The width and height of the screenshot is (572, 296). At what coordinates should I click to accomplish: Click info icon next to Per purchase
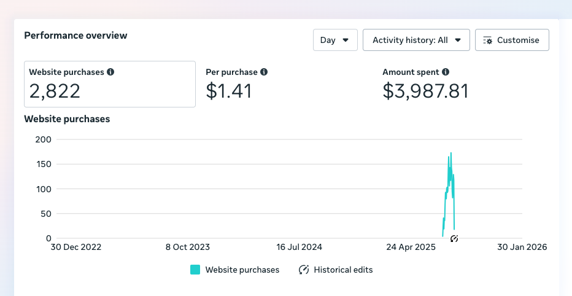click(263, 72)
